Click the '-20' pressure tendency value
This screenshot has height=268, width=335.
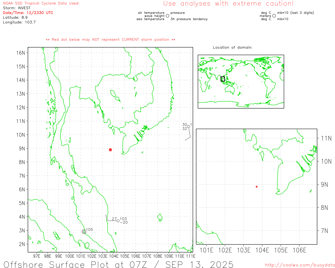tap(124, 222)
